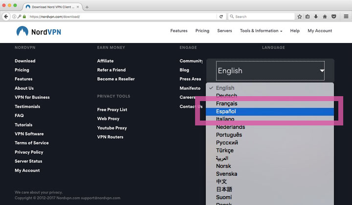Open Features in the top navigation
The width and height of the screenshot is (352, 205).
pyautogui.click(x=179, y=31)
